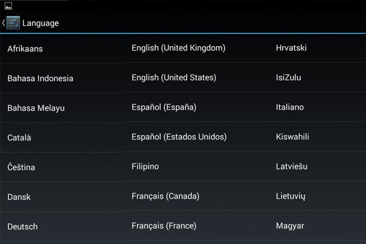Select Hrvatski language
Screen dimensions: 366x244
pos(291,48)
